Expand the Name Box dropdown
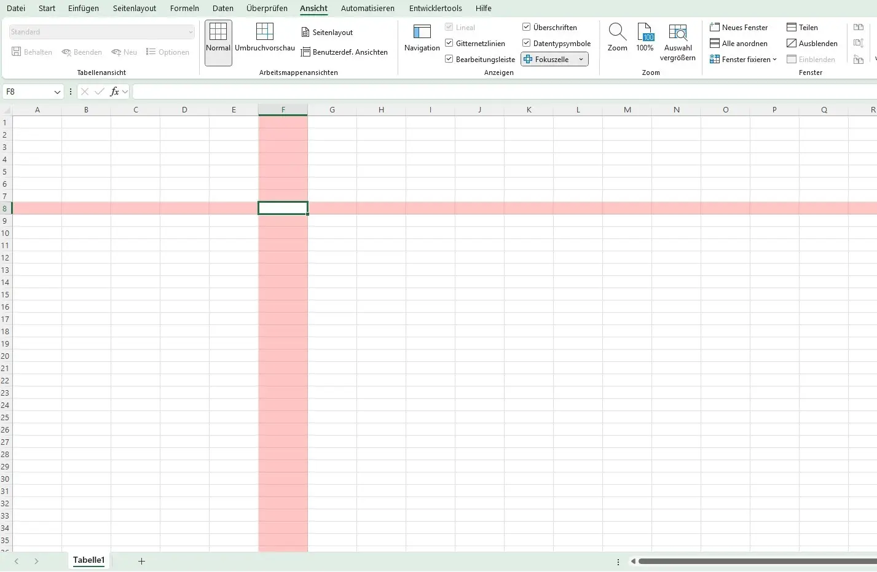 (57, 92)
